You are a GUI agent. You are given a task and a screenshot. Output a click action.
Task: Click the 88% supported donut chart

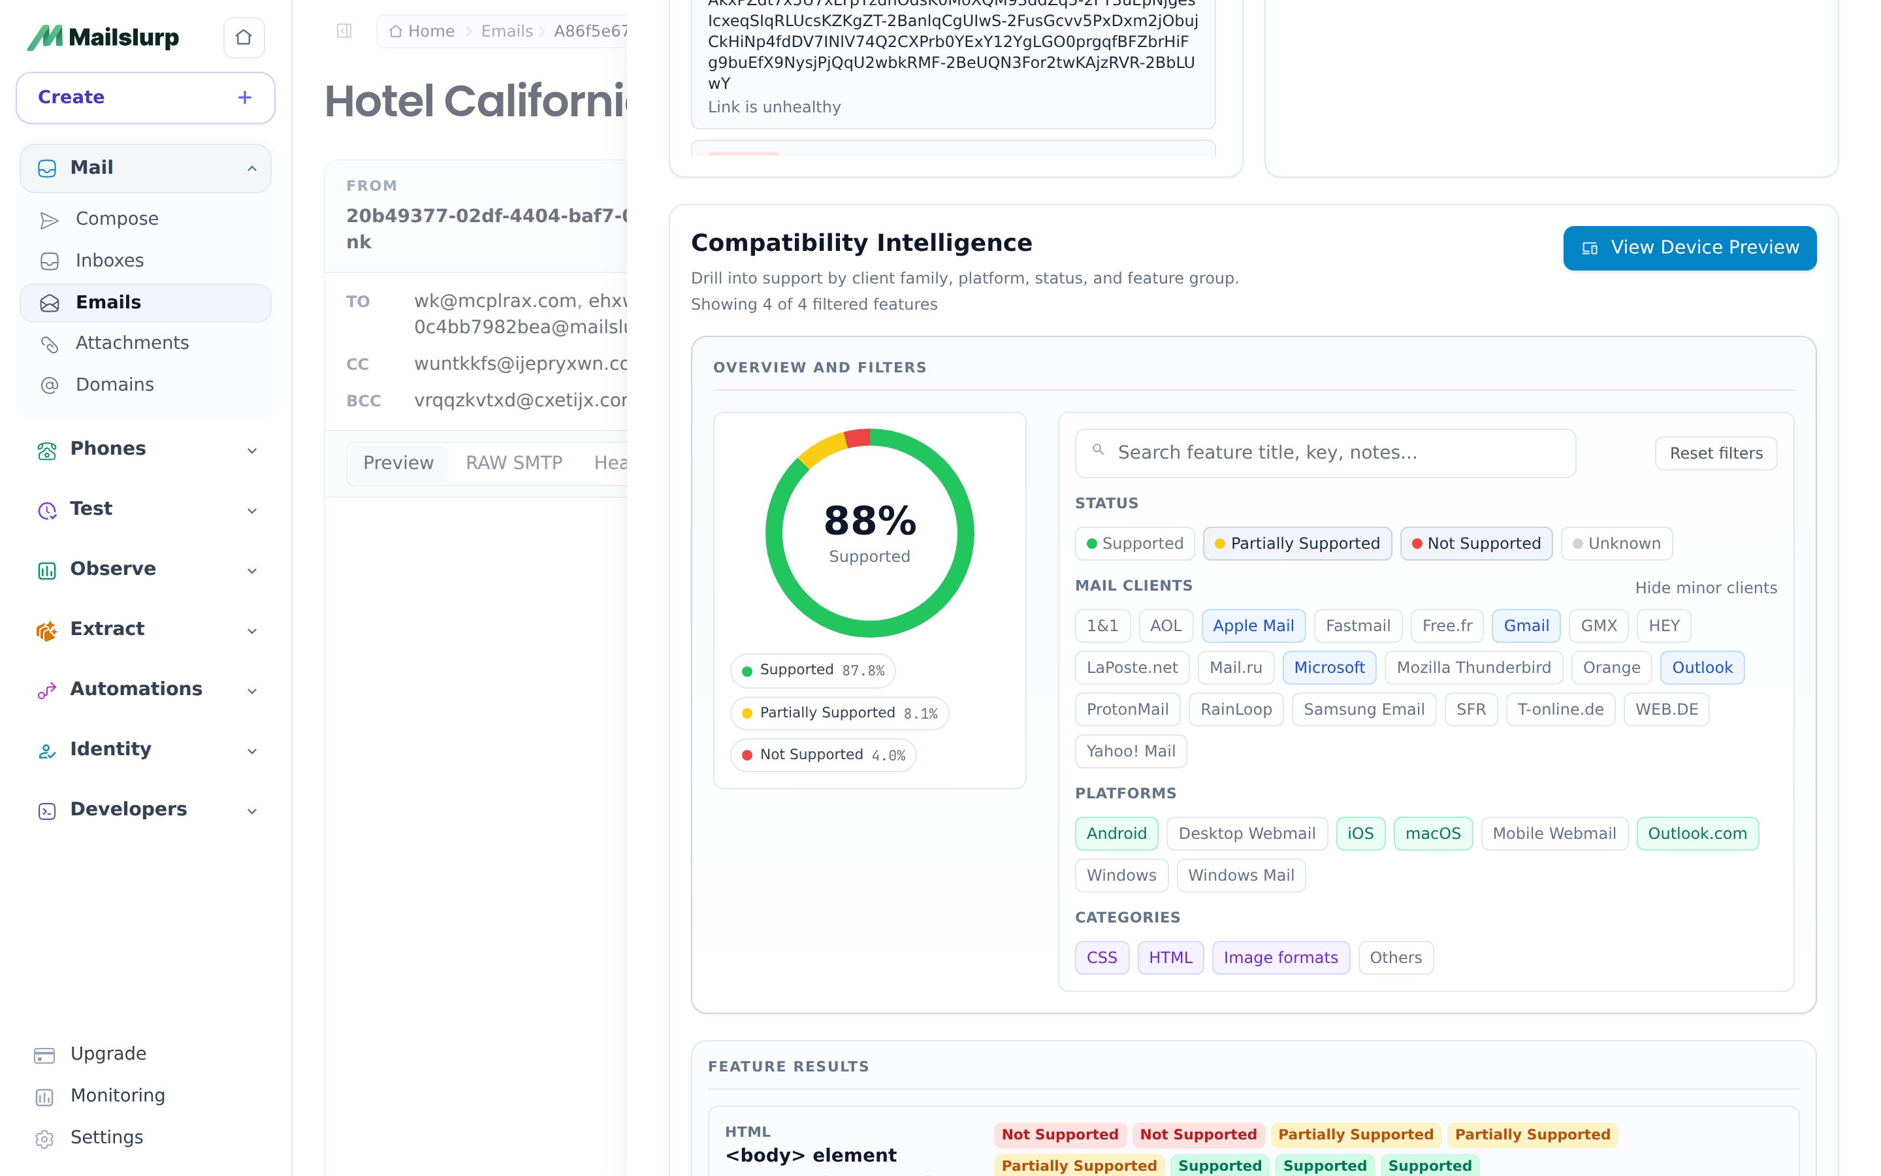coord(869,534)
